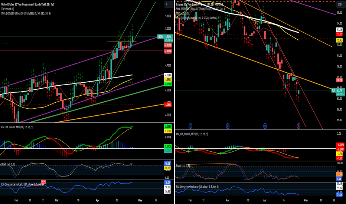
Task: Click the red 4.817% price label
Action: click(x=168, y=51)
